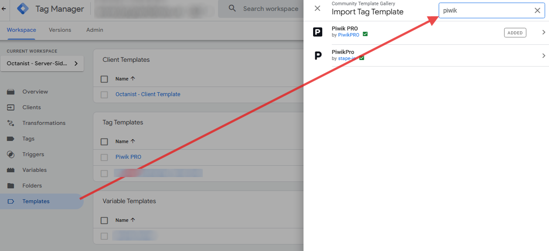Viewport: 549px width, 251px height.
Task: Click the ADDED button for Piwik PRO
Action: click(x=515, y=32)
